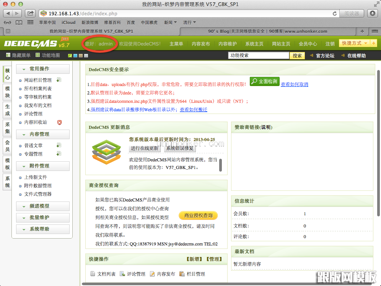
Task: Click 系统错误修复 button
Action: point(180,148)
